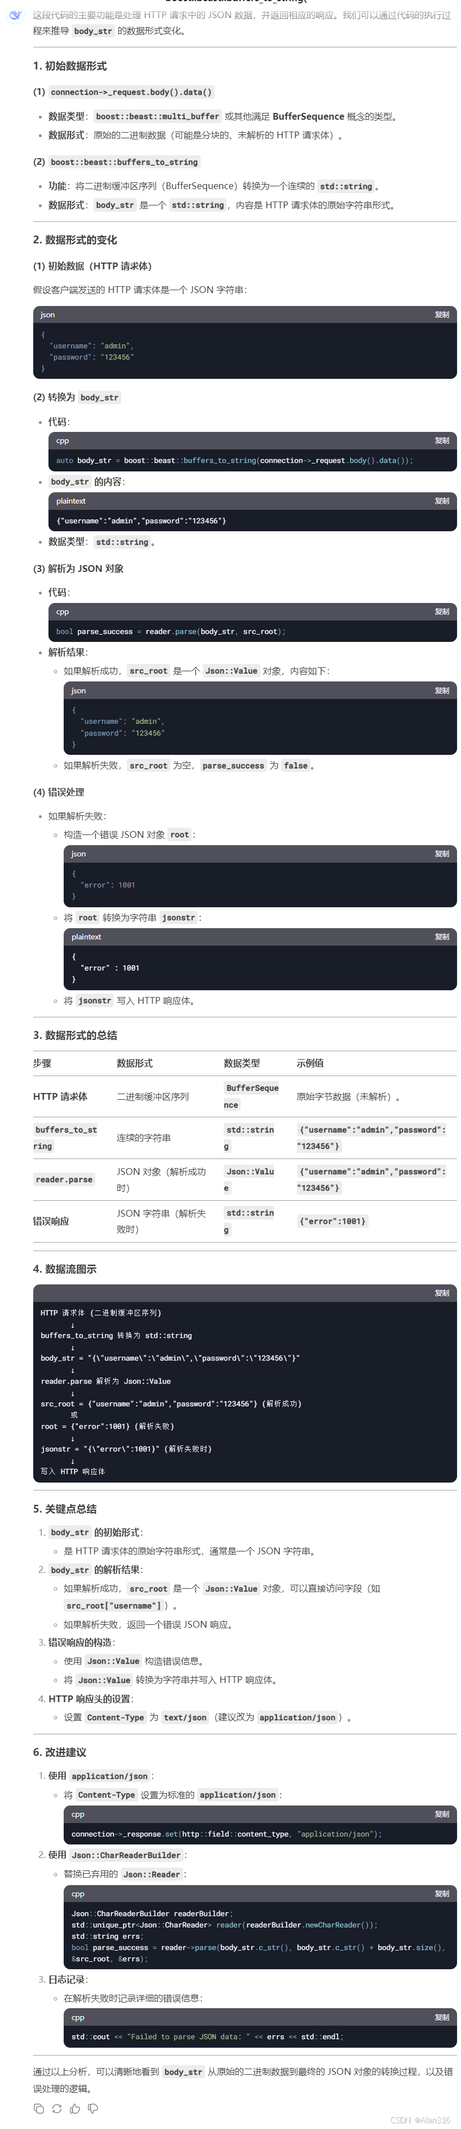This screenshot has height=2129, width=461.
Task: Click the inline code "text/json"
Action: pyautogui.click(x=185, y=1717)
